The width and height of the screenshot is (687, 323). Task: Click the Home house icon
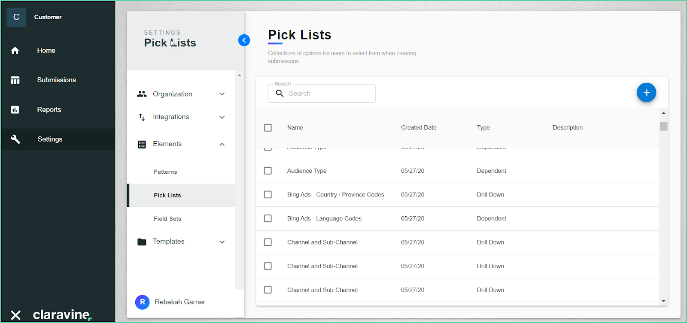(15, 51)
